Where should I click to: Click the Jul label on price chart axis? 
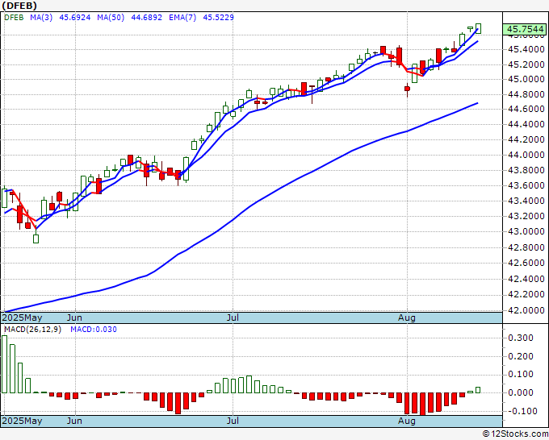[x=233, y=318]
